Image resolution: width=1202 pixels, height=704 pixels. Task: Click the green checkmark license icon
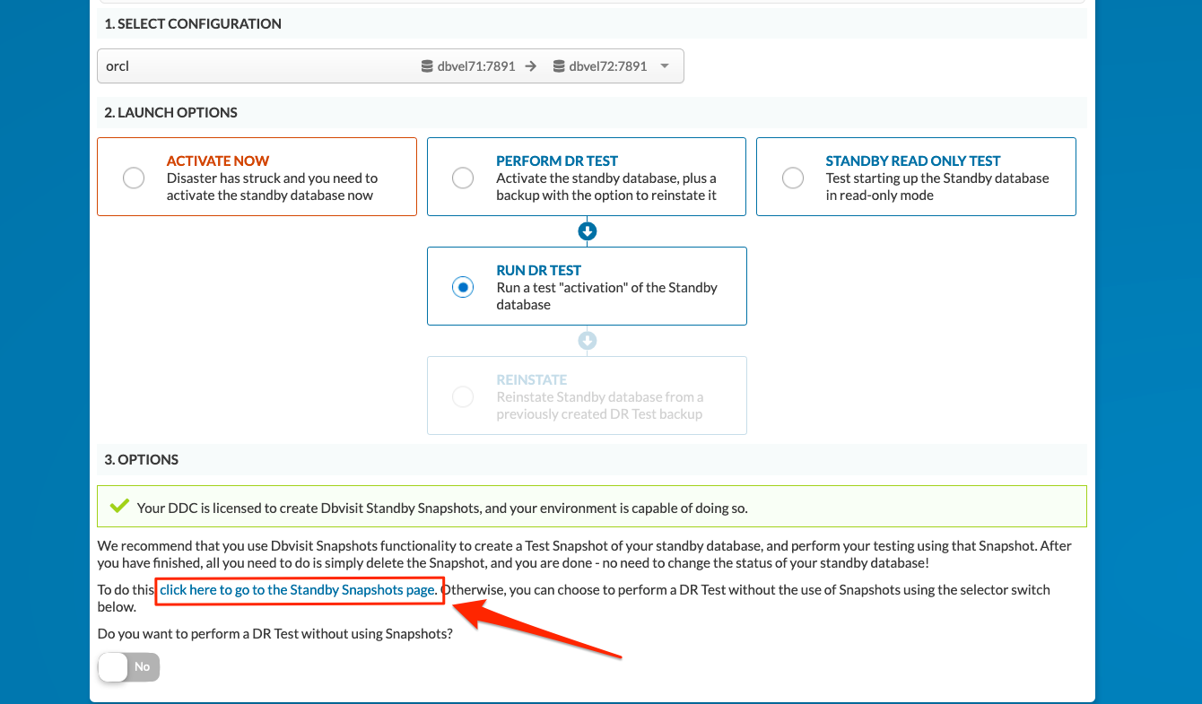[x=118, y=507]
